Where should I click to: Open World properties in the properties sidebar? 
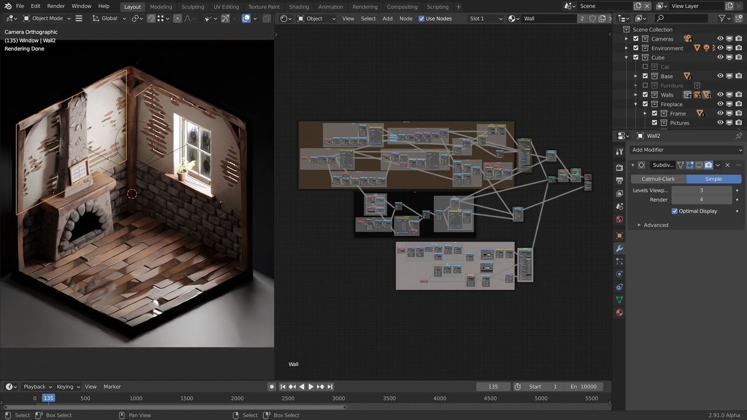coord(619,219)
